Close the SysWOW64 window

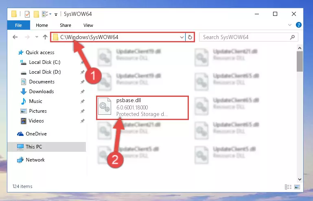tap(293, 14)
